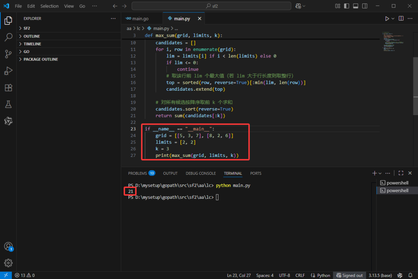Maximize the terminal panel size
Image resolution: width=418 pixels, height=279 pixels.
coord(401,173)
